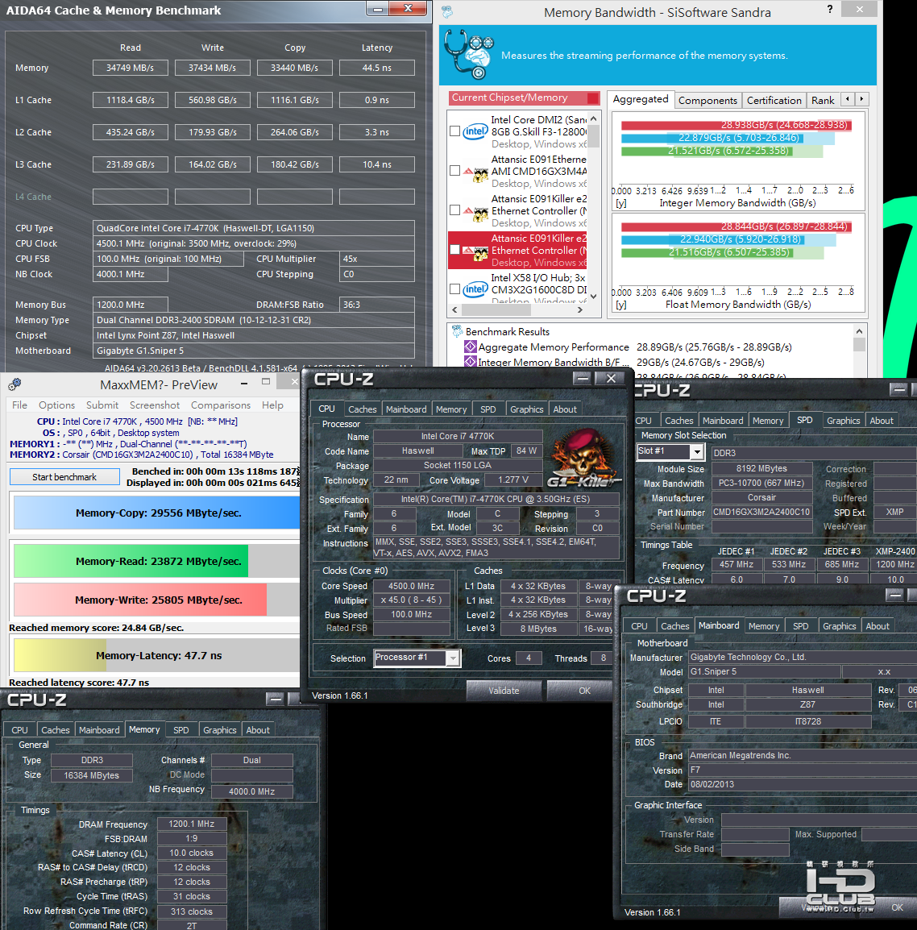
Task: Open the Options menu in MaxxMEM
Action: 57,405
